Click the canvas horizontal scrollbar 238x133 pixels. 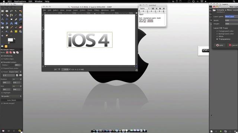90,66
